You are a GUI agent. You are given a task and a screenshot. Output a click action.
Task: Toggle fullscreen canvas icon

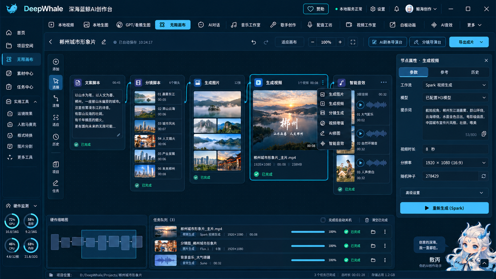[x=353, y=42]
